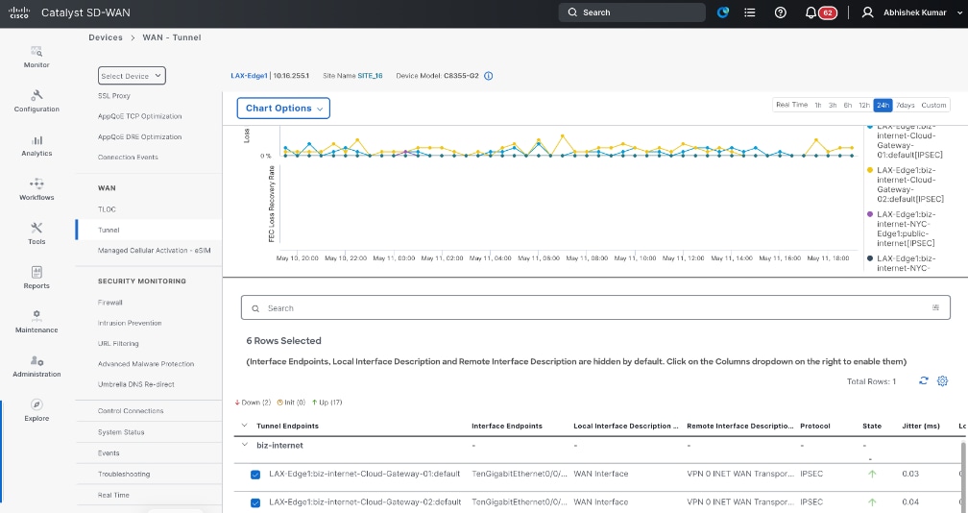Open TLOC under WAN
Viewport: 968px width, 513px height.
[107, 209]
